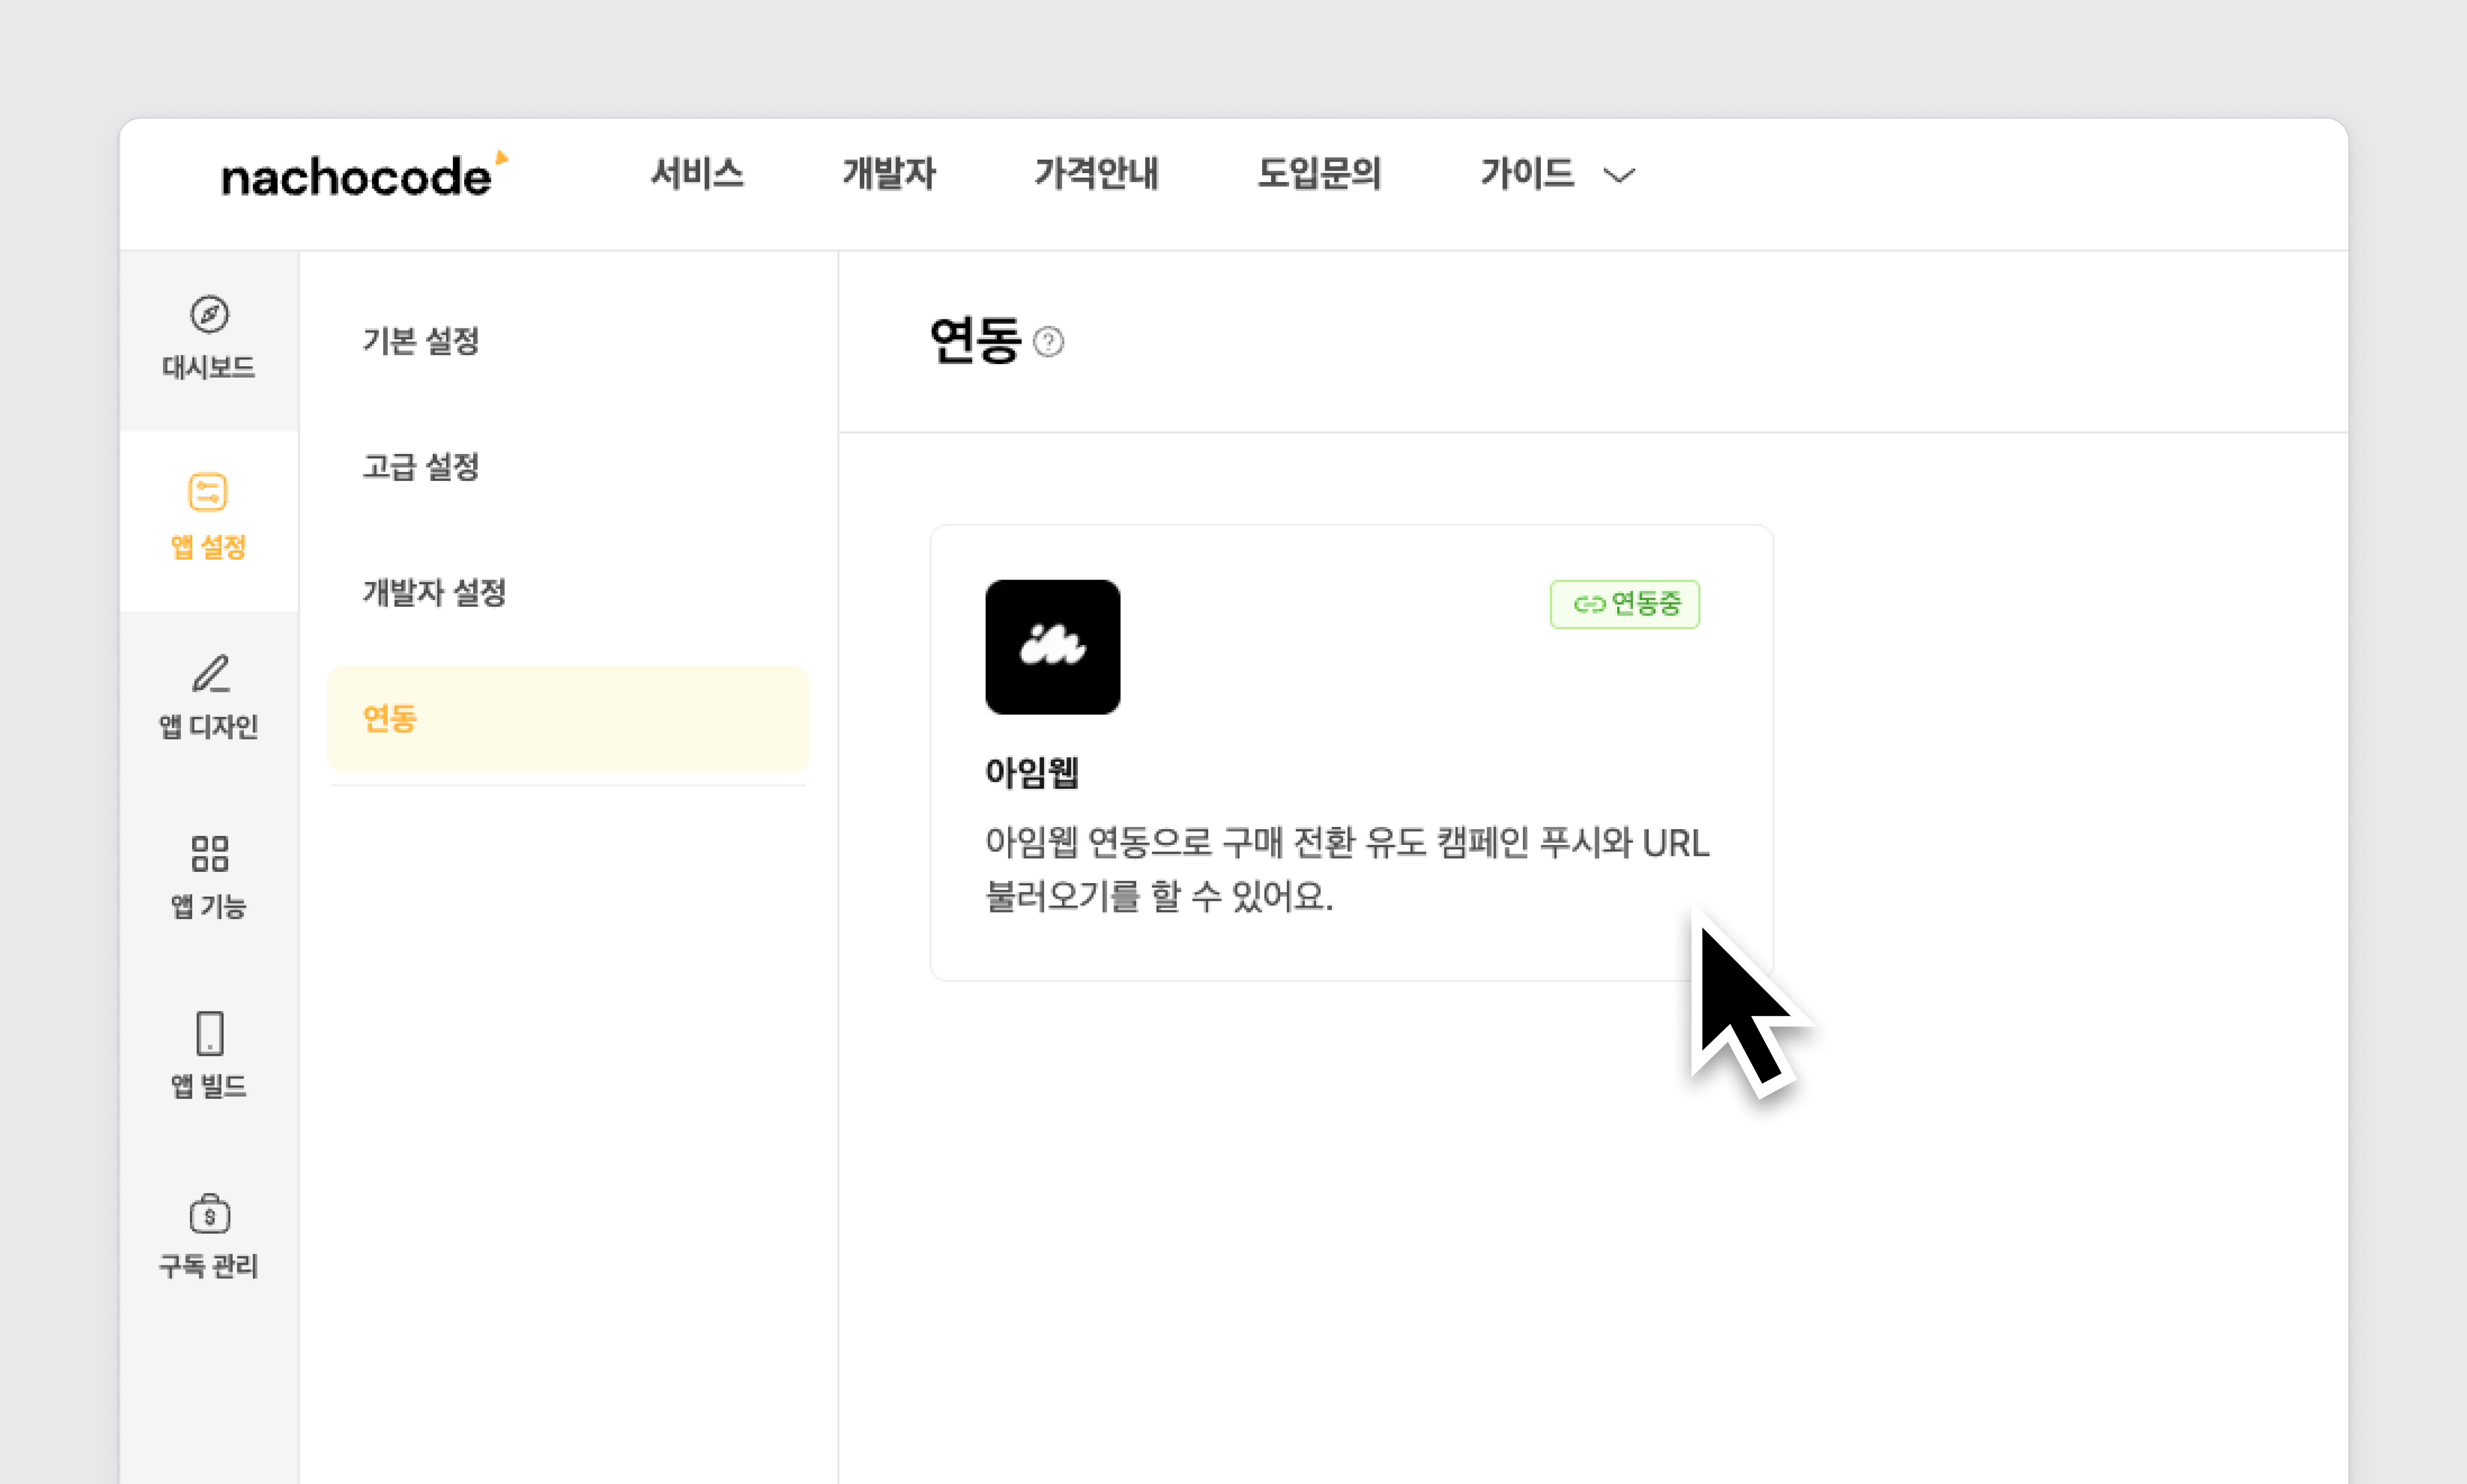The image size is (2467, 1484).
Task: Click the black 아임웹 logo icon
Action: click(x=1053, y=647)
